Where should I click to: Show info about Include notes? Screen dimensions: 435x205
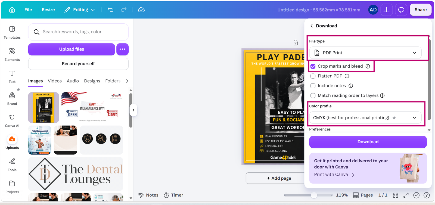tap(351, 86)
